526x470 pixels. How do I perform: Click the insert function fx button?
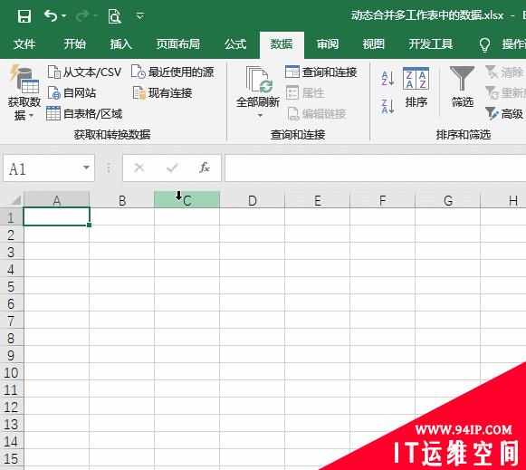coord(205,168)
